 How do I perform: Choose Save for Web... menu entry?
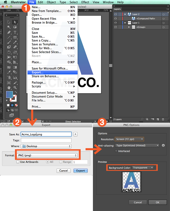pos(53,48)
